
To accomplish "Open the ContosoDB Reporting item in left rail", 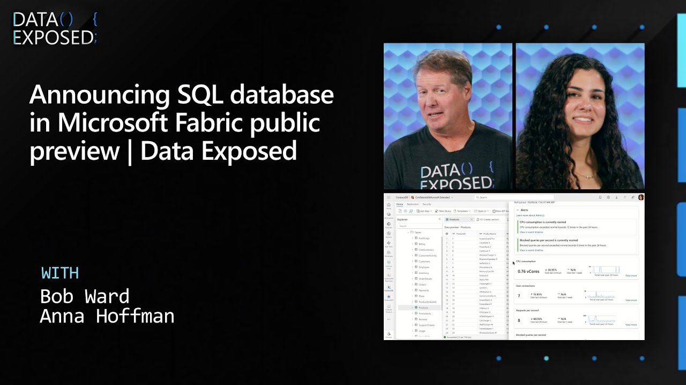I will [x=389, y=277].
